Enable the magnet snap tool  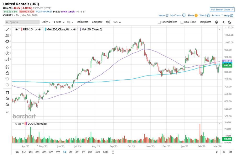(x=7, y=67)
